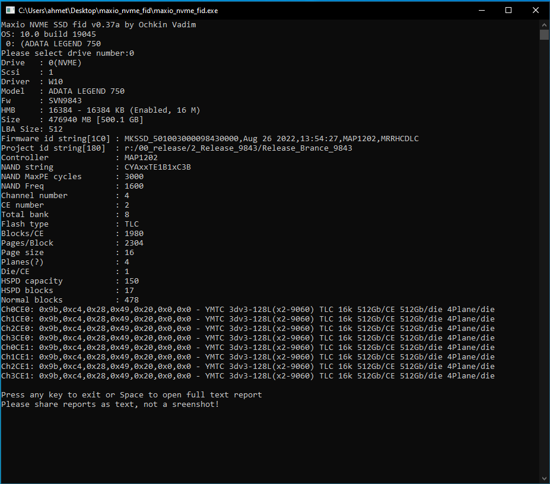Viewport: 550px width, 484px height.
Task: Click the NAND Freq value '1600'
Action: coord(134,186)
